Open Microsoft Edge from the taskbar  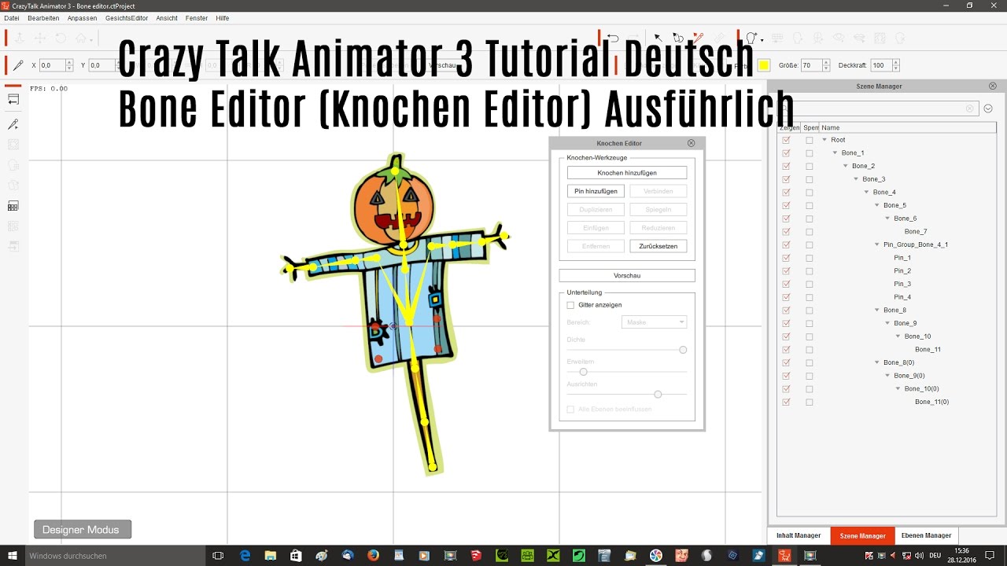pos(245,556)
